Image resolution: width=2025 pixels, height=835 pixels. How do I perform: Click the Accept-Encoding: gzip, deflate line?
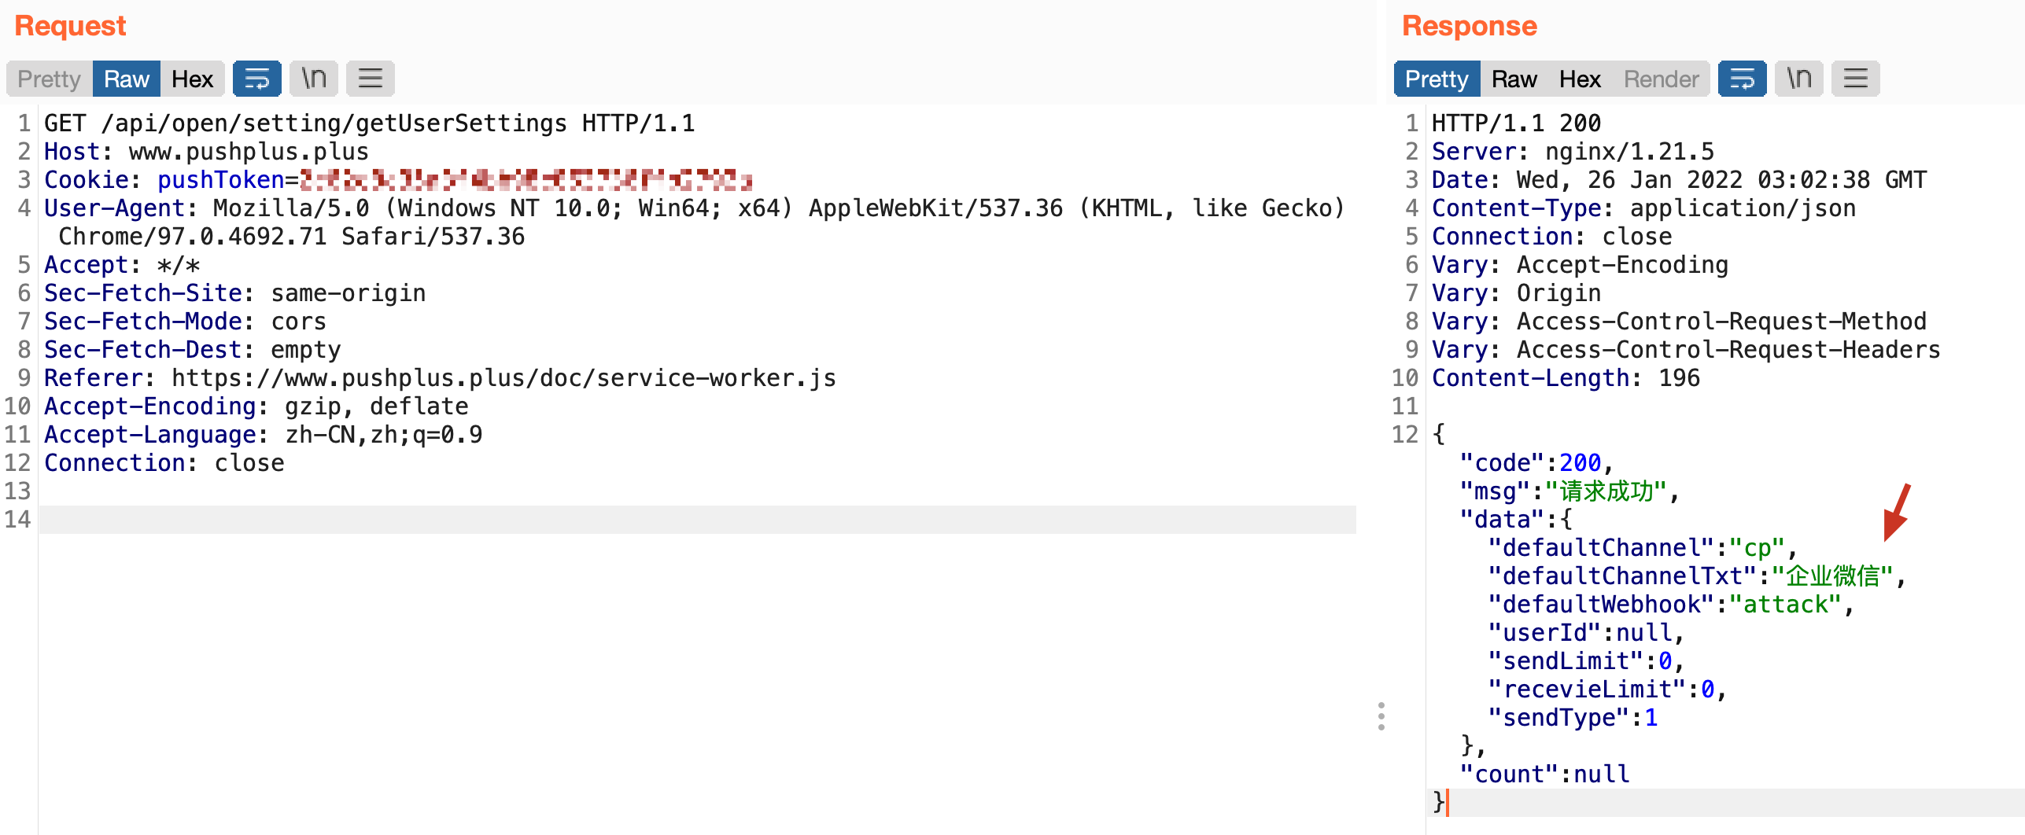click(x=256, y=406)
